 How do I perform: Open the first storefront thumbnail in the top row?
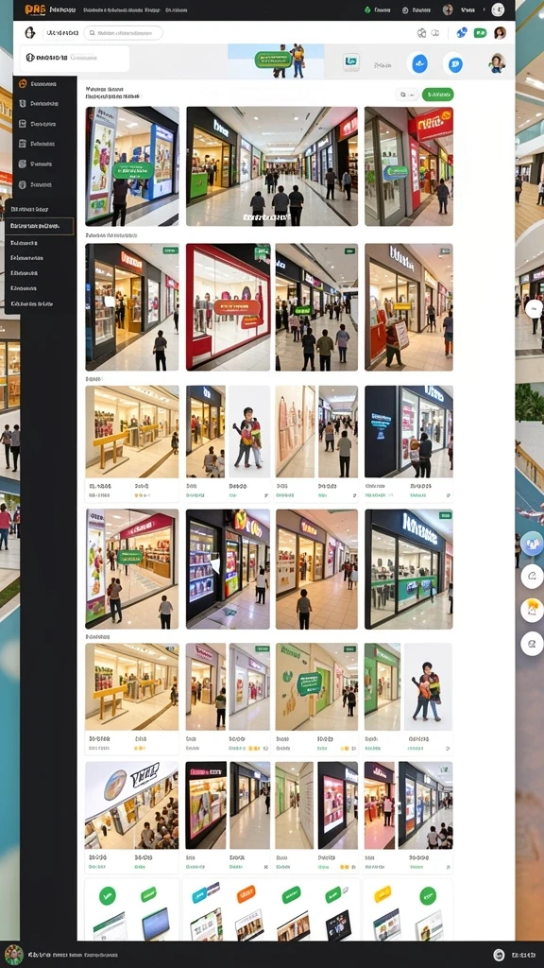click(132, 166)
